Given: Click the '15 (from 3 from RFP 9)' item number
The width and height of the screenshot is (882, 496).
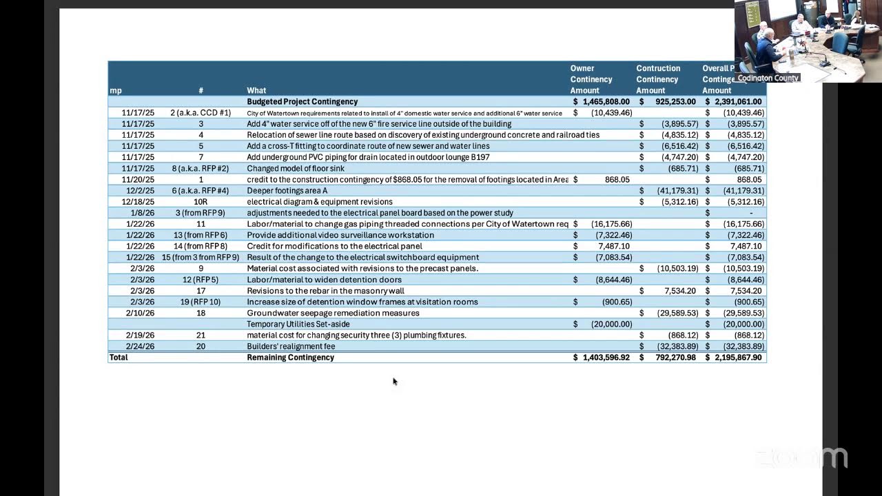Looking at the screenshot, I should pos(201,258).
